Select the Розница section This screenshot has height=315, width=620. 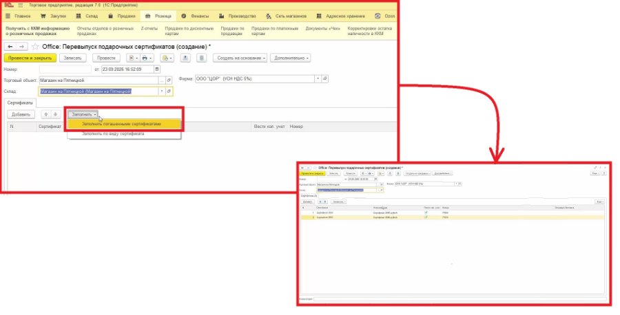[158, 17]
